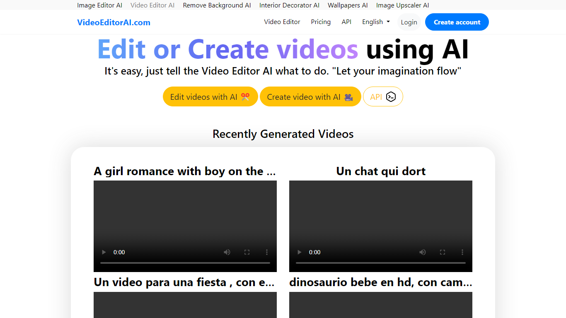Screen dimensions: 566x318
Task: Enter fullscreen on 'A girl romance' video
Action: (x=247, y=252)
